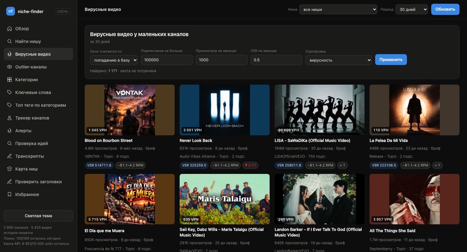
Task: Navigate to Трекер каналов
Action: click(x=38, y=118)
